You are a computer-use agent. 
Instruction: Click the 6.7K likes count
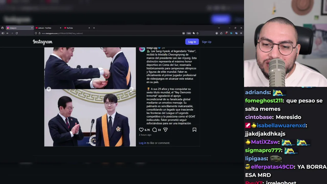click(x=147, y=130)
